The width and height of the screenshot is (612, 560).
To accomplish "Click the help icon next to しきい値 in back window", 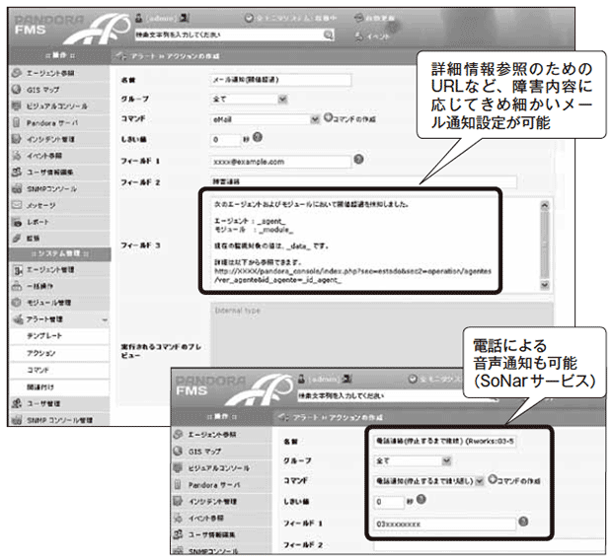I will (258, 137).
